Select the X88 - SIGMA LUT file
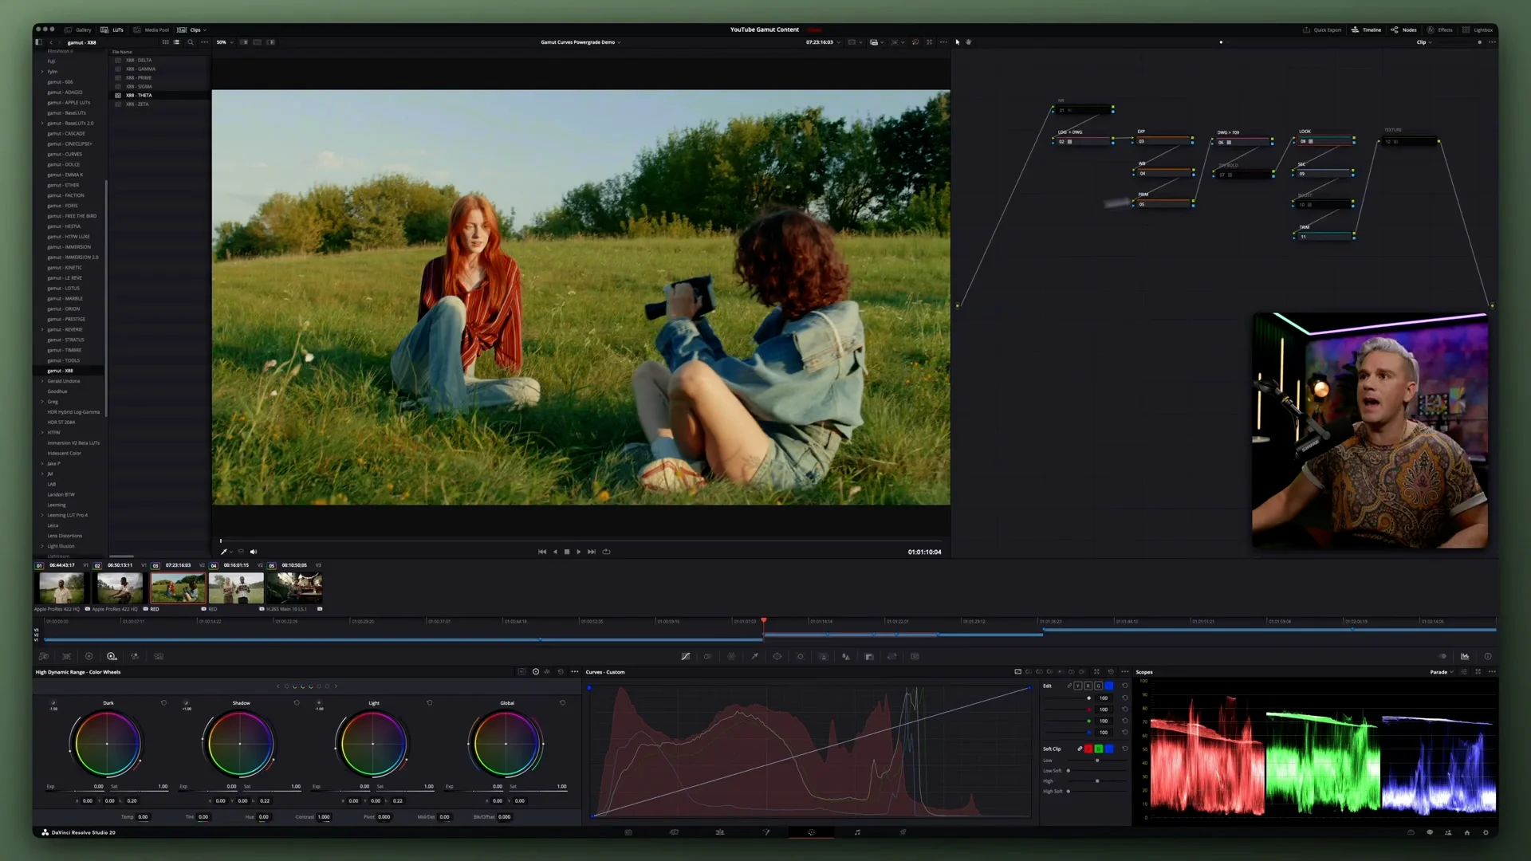Viewport: 1531px width, 861px height. coord(139,86)
